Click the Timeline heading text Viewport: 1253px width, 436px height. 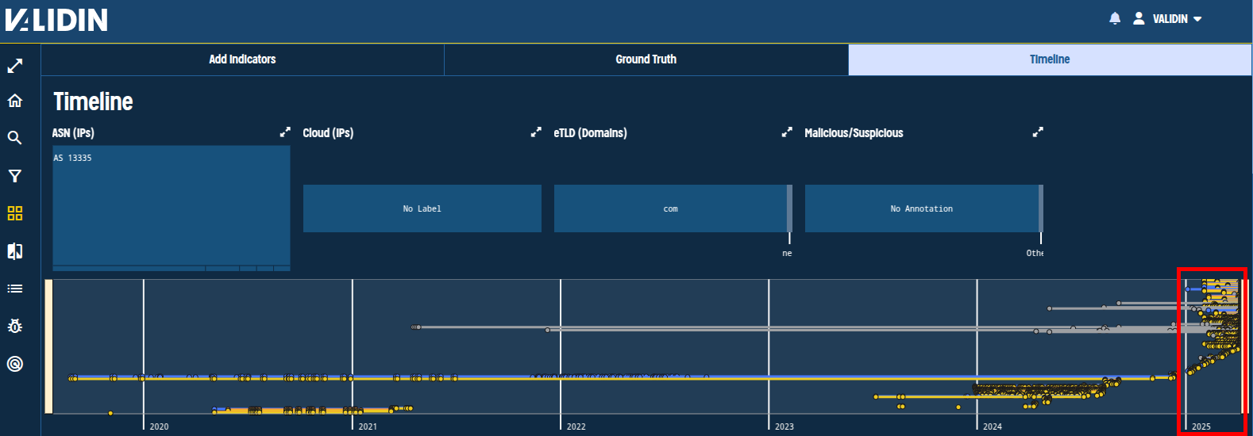click(93, 101)
